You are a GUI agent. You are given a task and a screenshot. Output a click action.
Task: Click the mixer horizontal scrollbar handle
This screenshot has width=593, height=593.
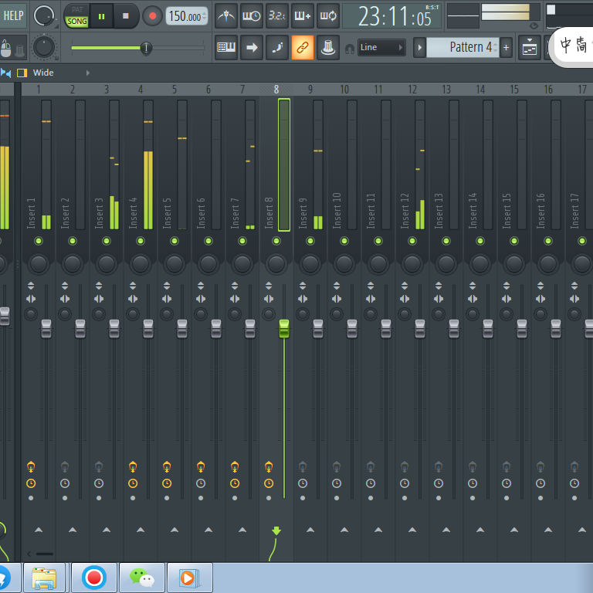click(x=45, y=554)
